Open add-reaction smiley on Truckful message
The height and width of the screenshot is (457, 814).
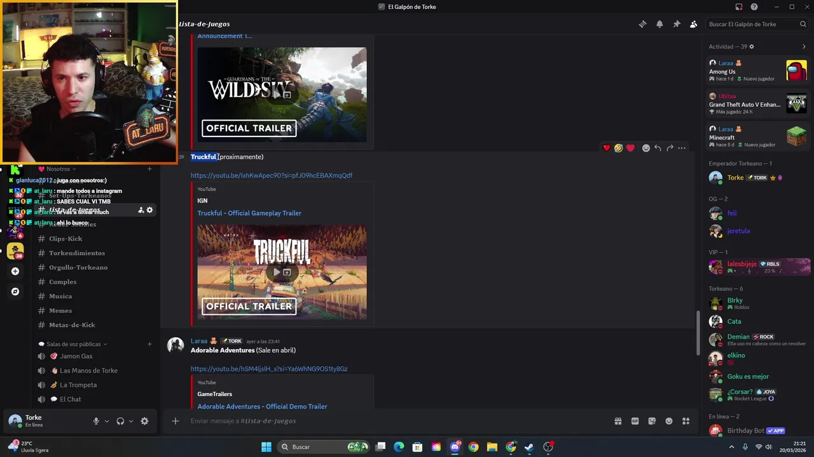click(646, 148)
